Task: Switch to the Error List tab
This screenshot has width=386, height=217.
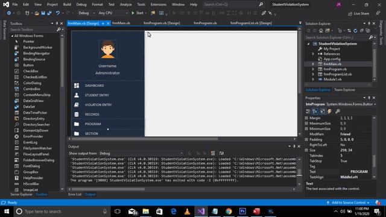Action: tap(75, 194)
